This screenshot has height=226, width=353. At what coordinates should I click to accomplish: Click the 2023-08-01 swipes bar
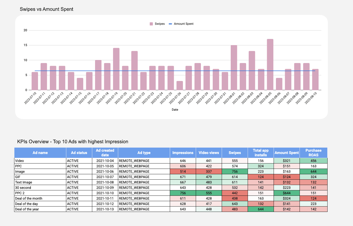click(x=234, y=68)
